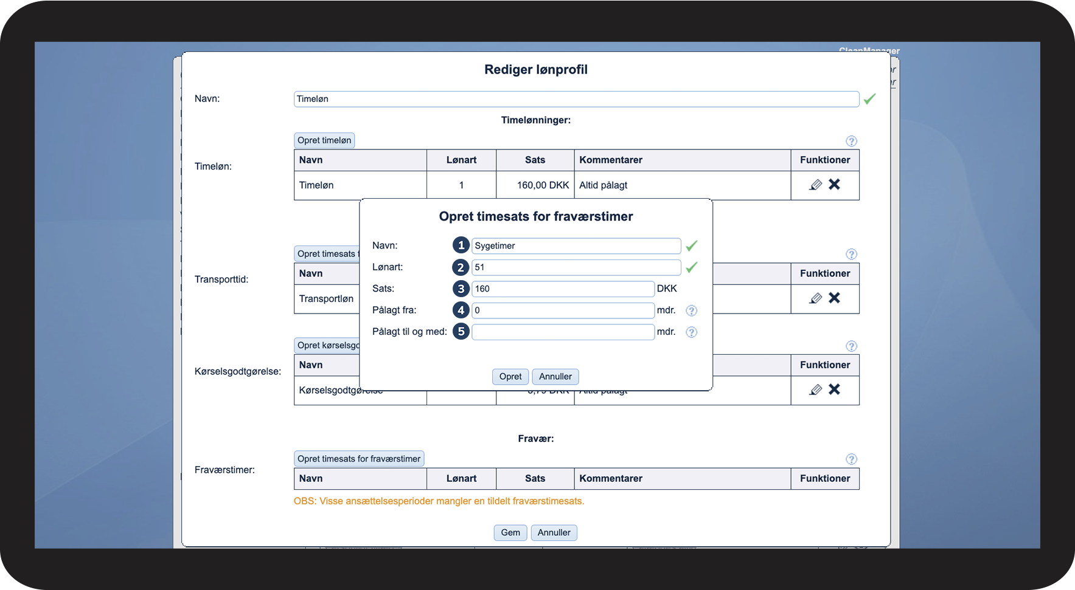Remove the Transportløn row using X icon
Screen dimensions: 1075x590
(834, 298)
